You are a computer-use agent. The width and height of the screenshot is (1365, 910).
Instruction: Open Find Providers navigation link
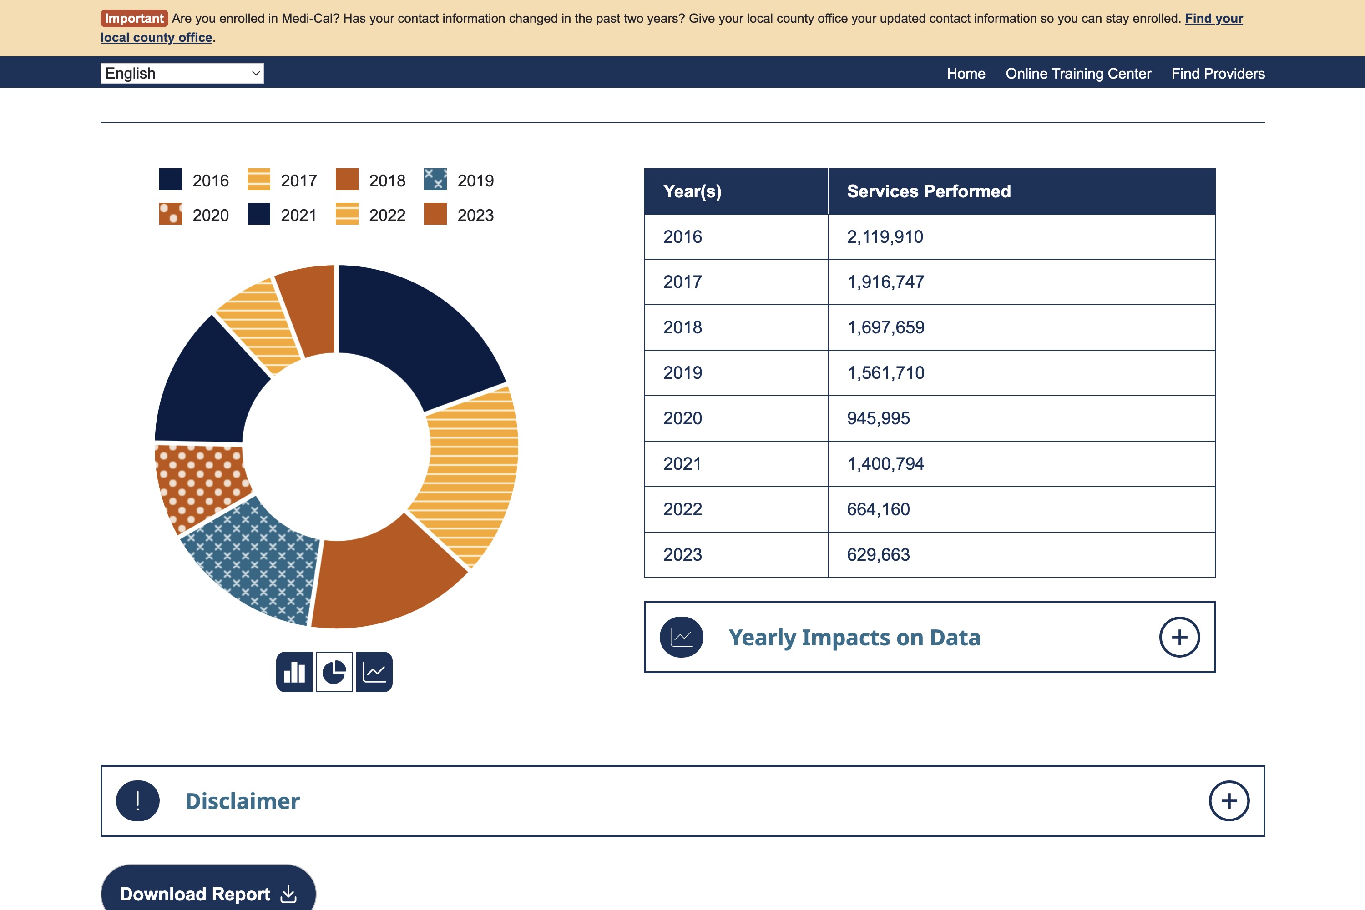click(x=1218, y=74)
